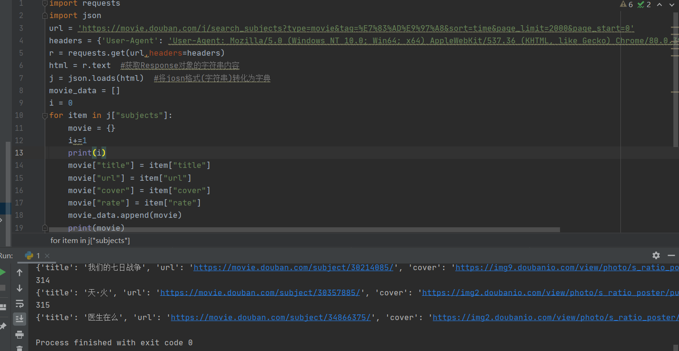Viewport: 679px width, 351px height.
Task: Toggle soft-wrap in the Run console
Action: pyautogui.click(x=20, y=303)
